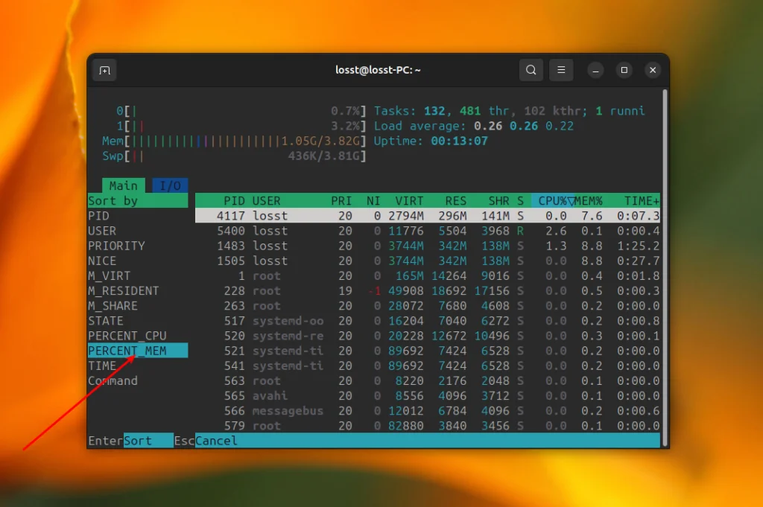Select the Main tab in htop
The height and width of the screenshot is (507, 763).
coord(123,185)
